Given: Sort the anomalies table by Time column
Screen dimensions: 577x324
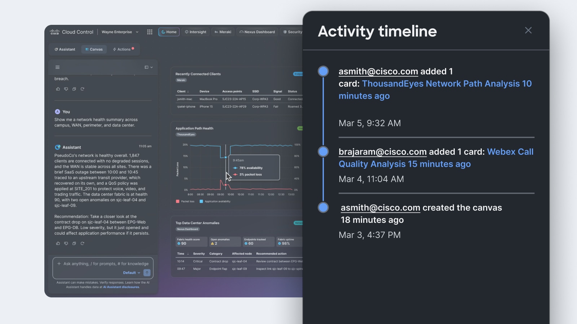Looking at the screenshot, I should (183, 254).
